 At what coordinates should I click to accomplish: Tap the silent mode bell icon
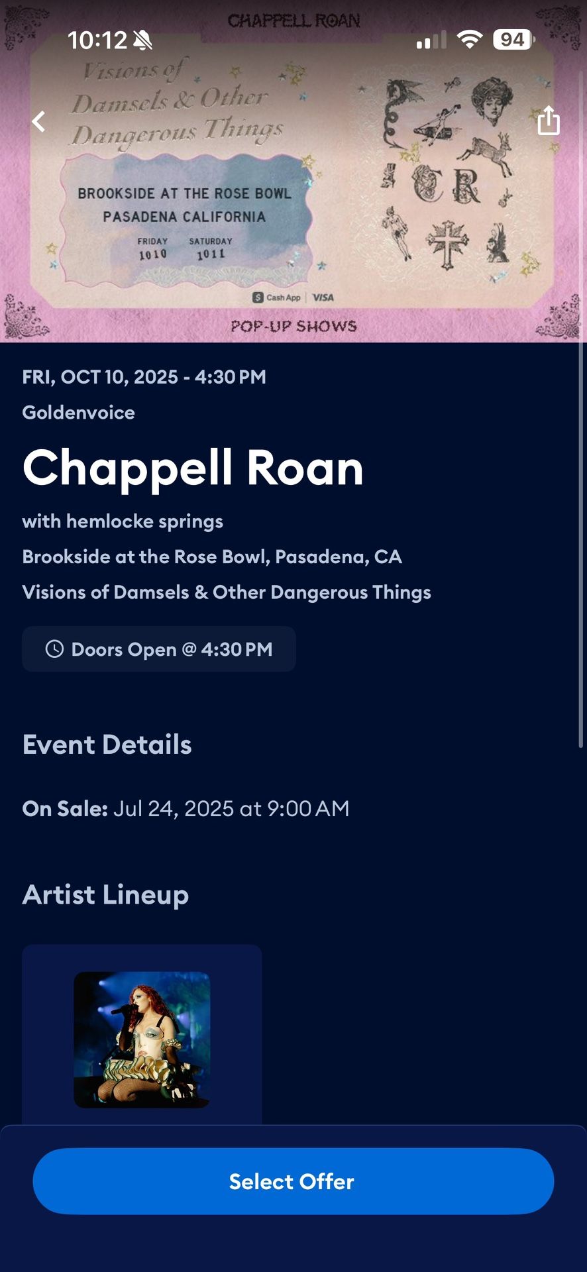pos(142,41)
